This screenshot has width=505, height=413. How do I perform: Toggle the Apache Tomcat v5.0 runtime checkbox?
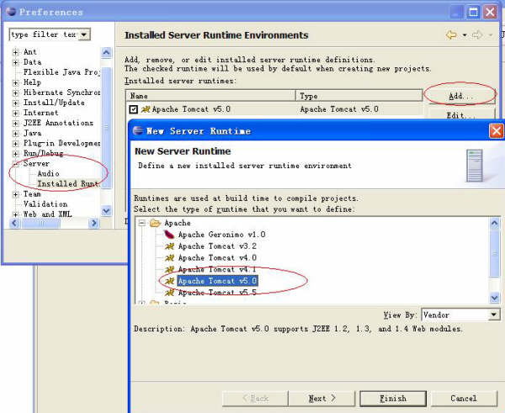pos(133,109)
